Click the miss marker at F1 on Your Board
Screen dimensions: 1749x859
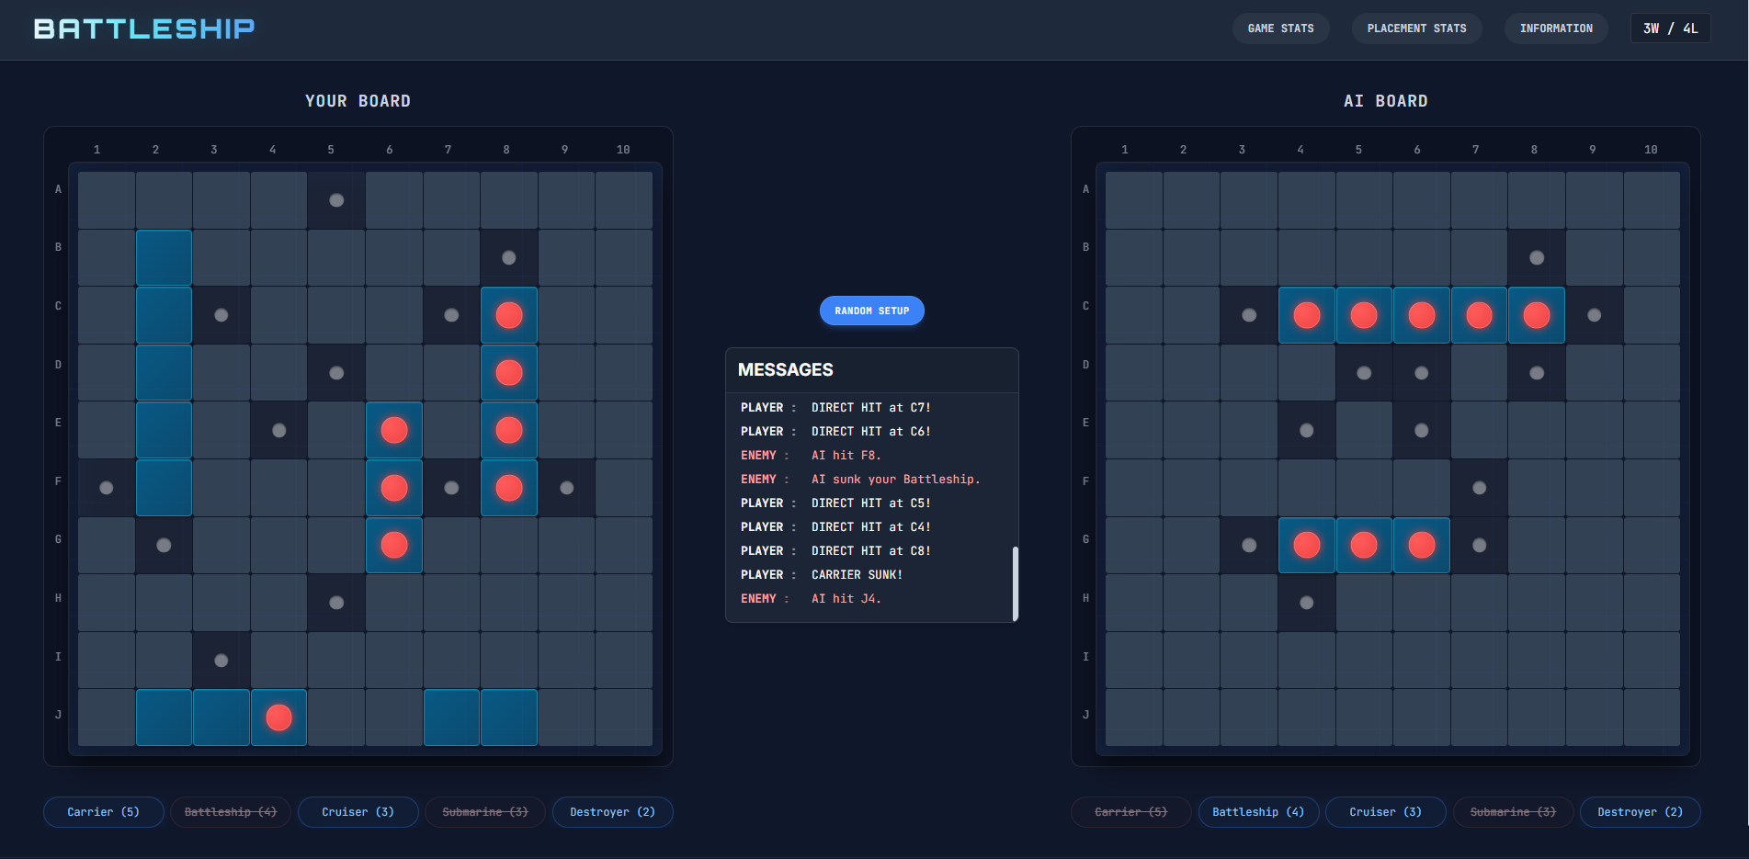(106, 488)
